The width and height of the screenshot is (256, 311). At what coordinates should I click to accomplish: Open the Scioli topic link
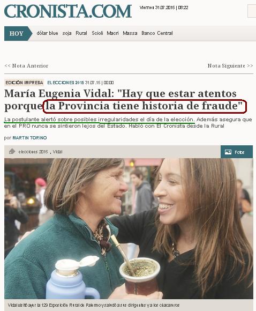point(97,33)
